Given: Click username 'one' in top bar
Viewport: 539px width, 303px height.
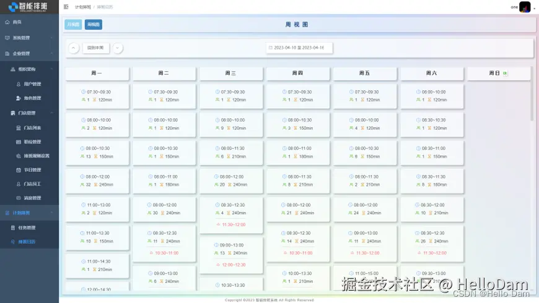Looking at the screenshot, I should coord(514,7).
